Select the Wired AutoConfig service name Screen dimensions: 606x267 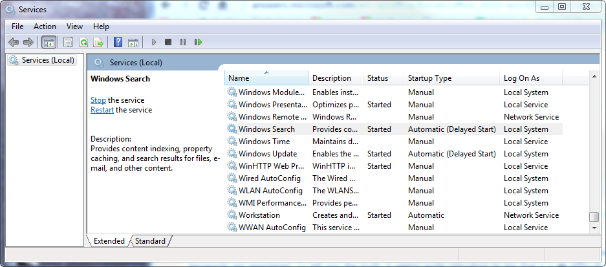[x=270, y=178]
